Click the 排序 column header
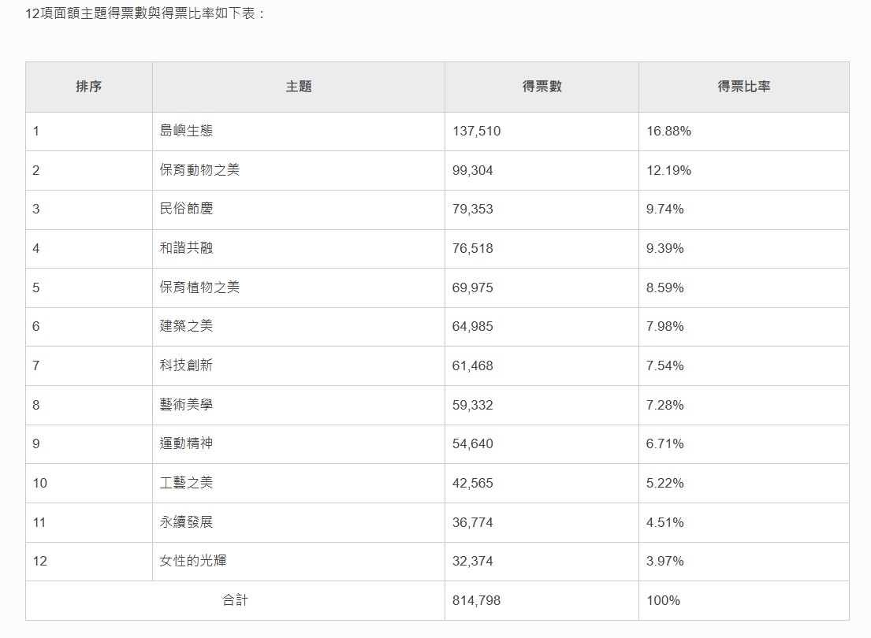The width and height of the screenshot is (871, 638). (88, 87)
